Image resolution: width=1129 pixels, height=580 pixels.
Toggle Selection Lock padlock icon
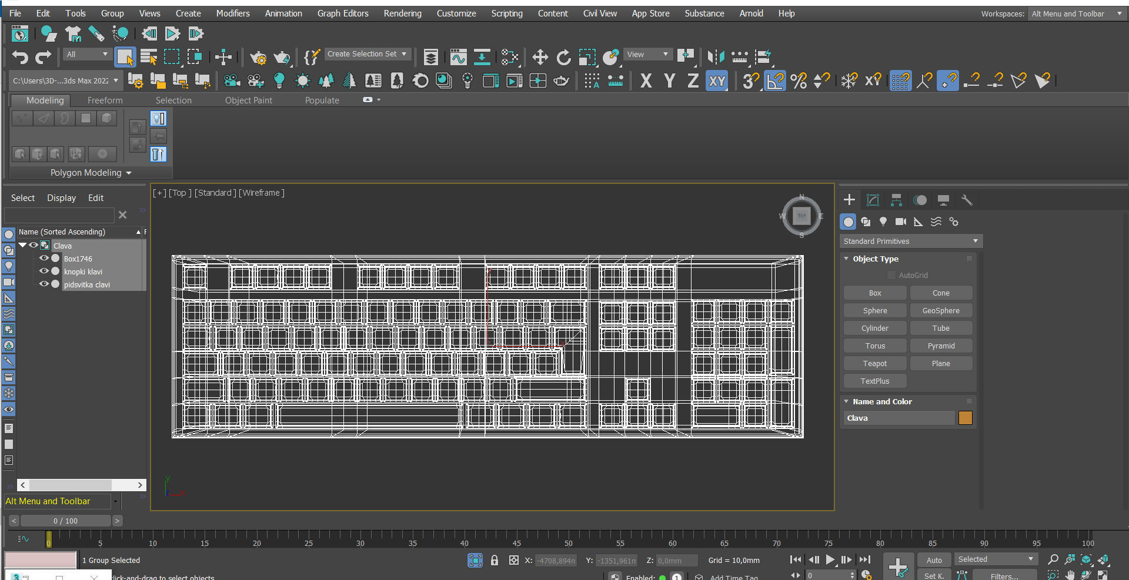pos(495,560)
